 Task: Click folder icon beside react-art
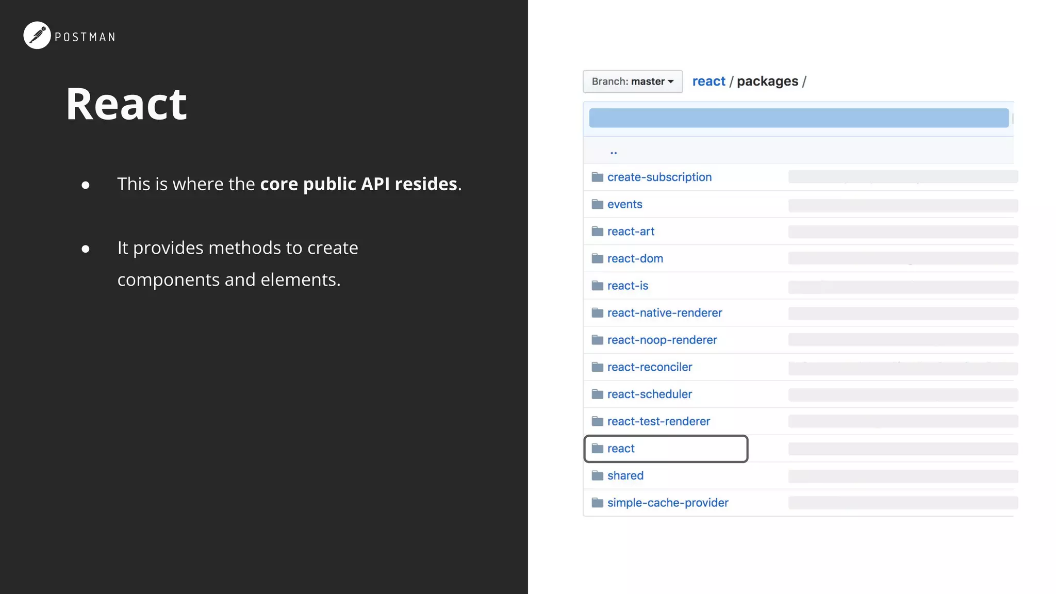coord(598,231)
